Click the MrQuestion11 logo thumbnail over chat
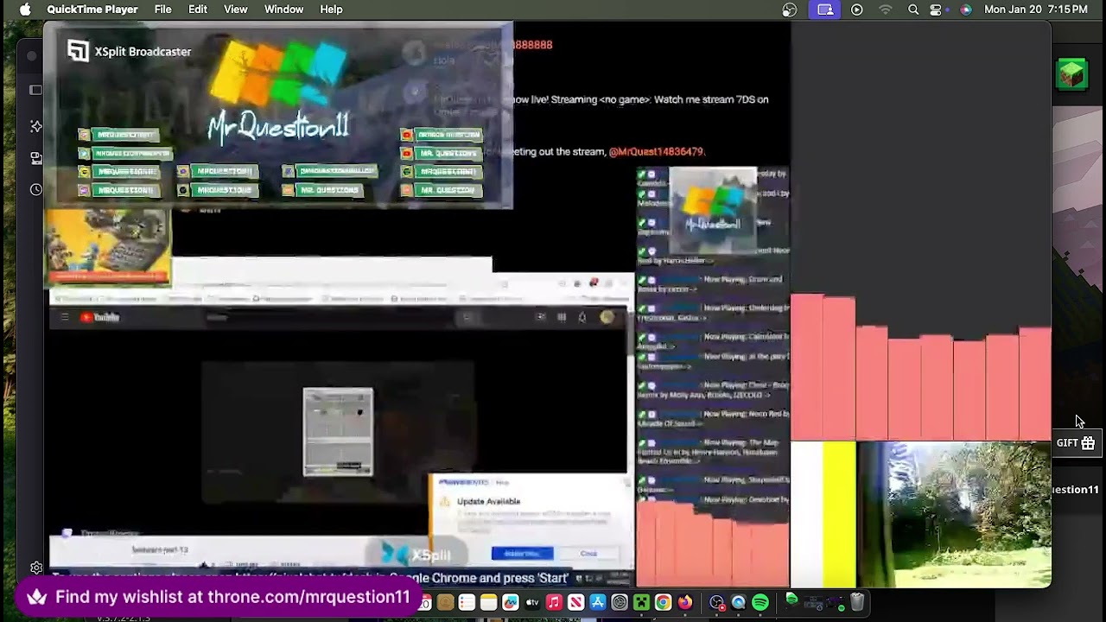Screen dimensions: 1106x622 tap(713, 210)
